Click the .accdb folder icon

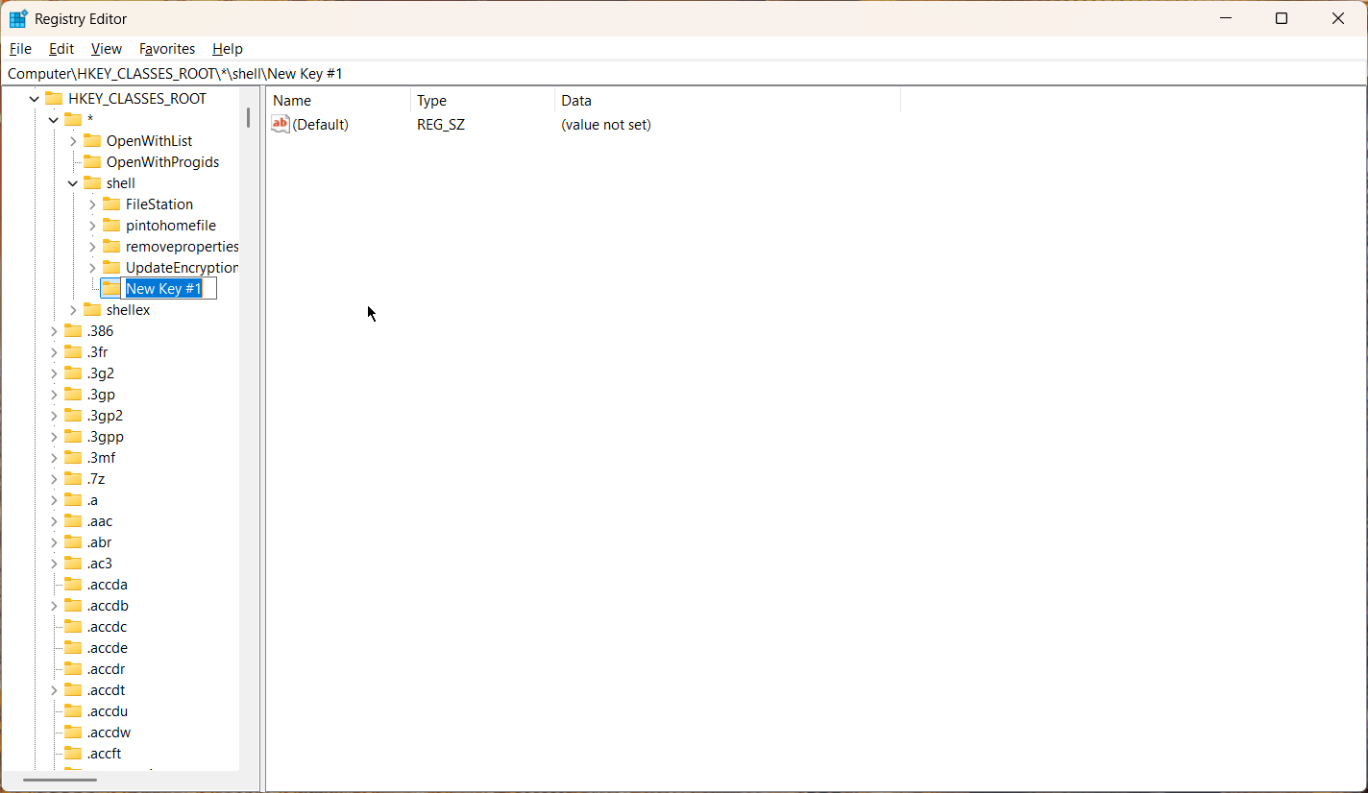pos(73,605)
